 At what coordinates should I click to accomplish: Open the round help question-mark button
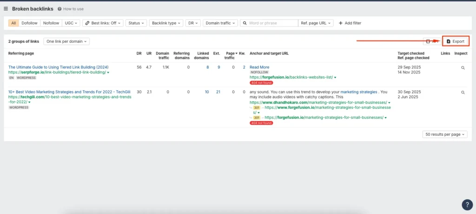(x=467, y=205)
